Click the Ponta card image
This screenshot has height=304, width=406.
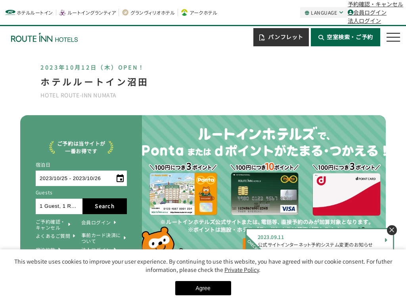tap(183, 194)
